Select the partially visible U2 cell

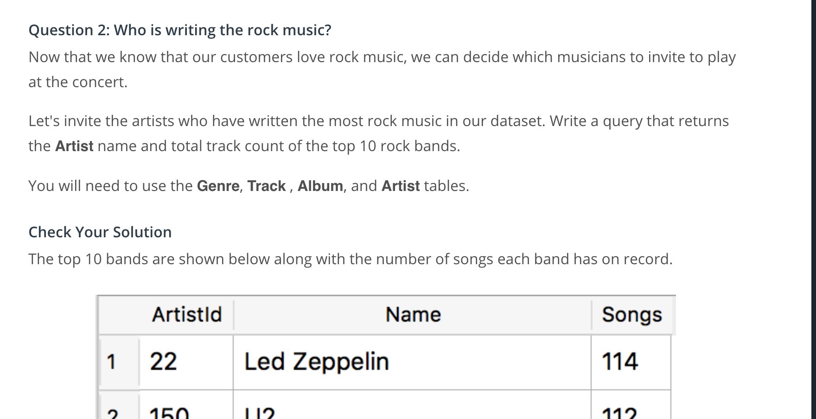pos(412,405)
